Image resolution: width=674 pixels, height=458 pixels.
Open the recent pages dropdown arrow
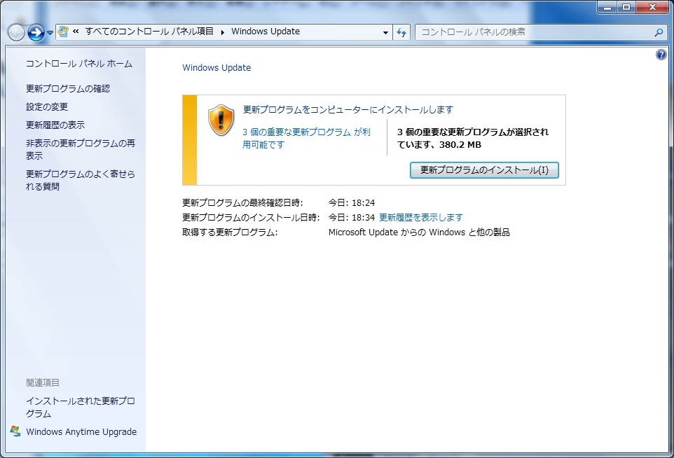click(x=50, y=33)
